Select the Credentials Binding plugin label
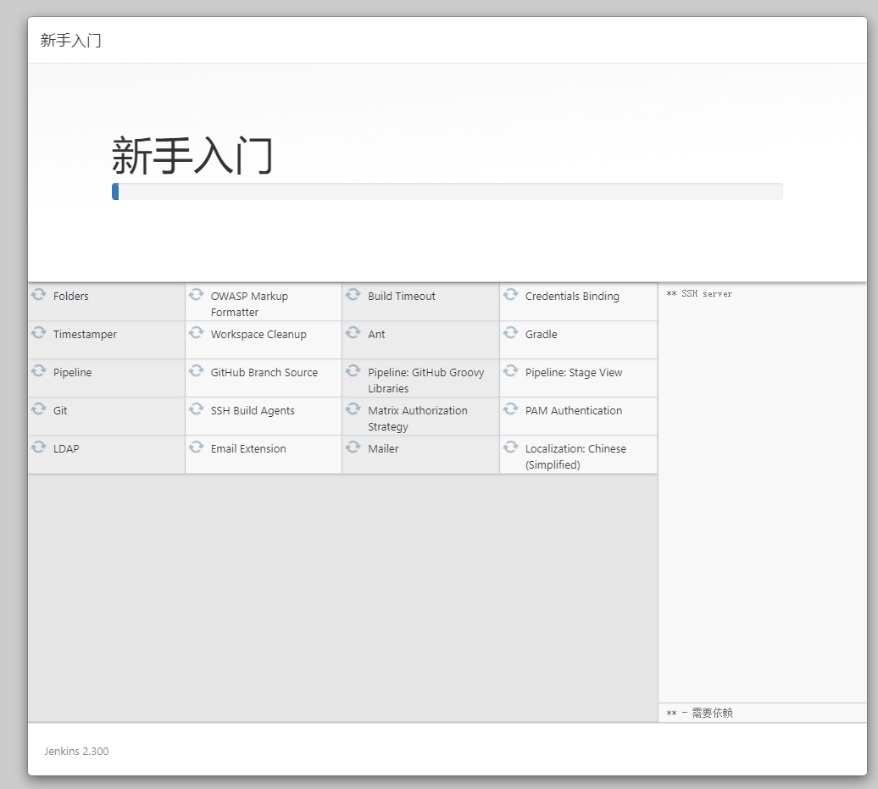The height and width of the screenshot is (789, 878). pyautogui.click(x=572, y=297)
